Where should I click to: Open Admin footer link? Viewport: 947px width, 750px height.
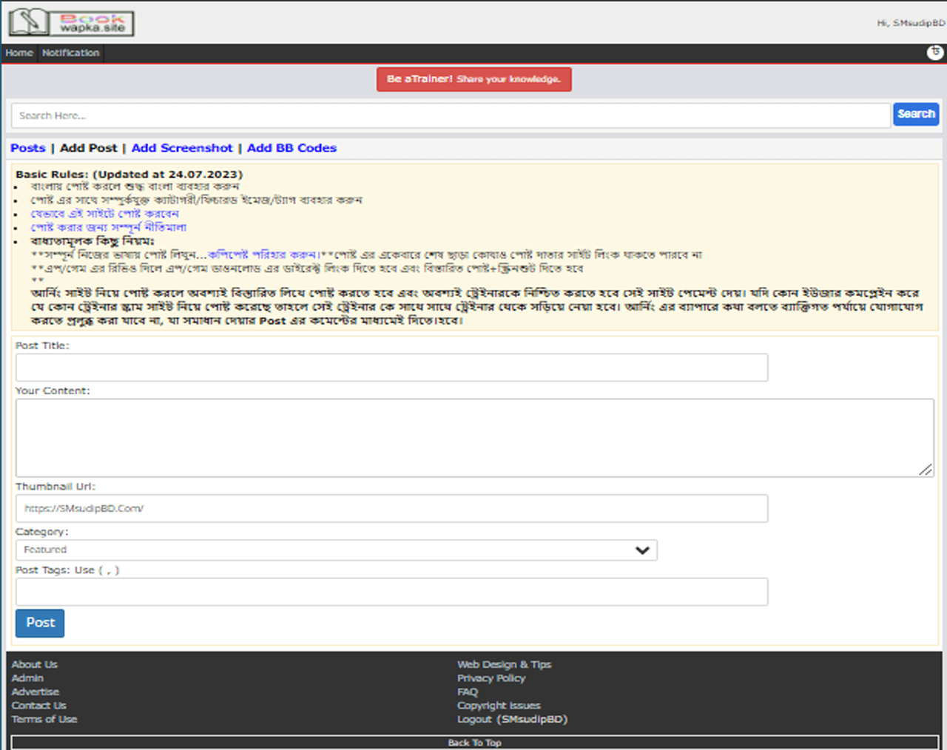click(x=27, y=678)
